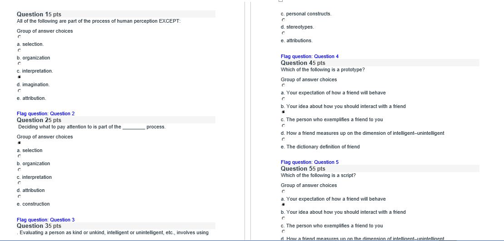Choose 'b. organization' radio in Question 1
The width and height of the screenshot is (504, 241).
tap(19, 50)
